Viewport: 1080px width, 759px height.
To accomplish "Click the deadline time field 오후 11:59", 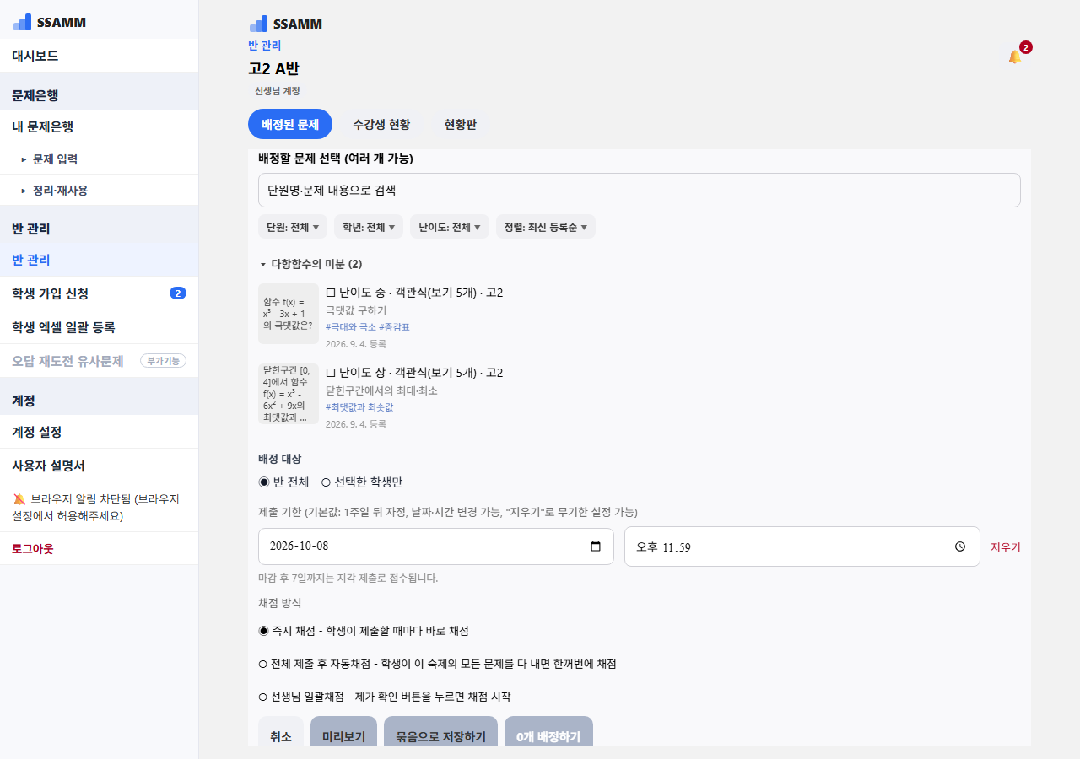I will point(802,546).
